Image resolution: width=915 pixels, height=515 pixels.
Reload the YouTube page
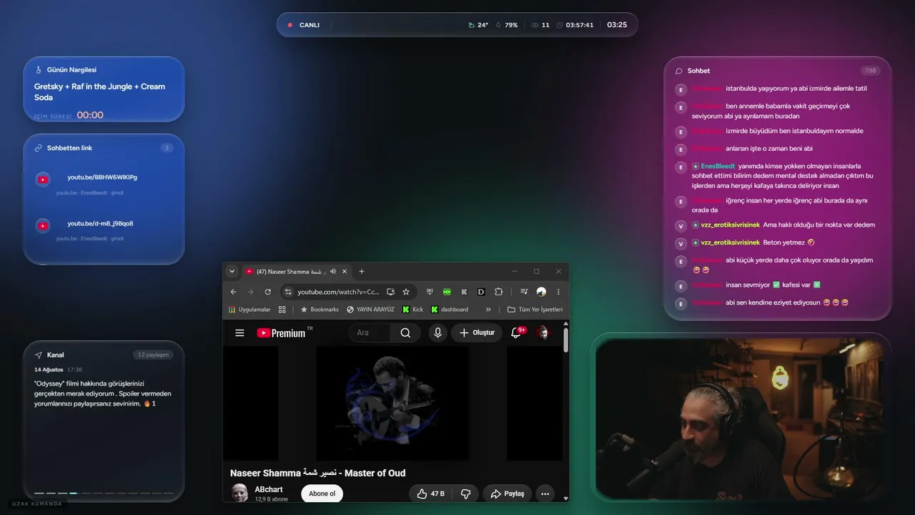268,292
